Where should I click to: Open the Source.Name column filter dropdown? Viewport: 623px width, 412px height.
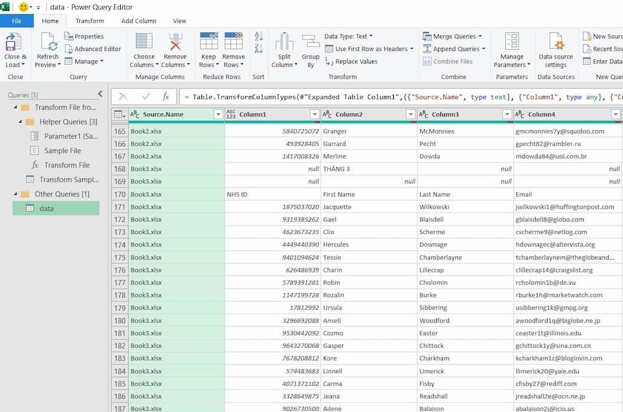click(x=218, y=115)
